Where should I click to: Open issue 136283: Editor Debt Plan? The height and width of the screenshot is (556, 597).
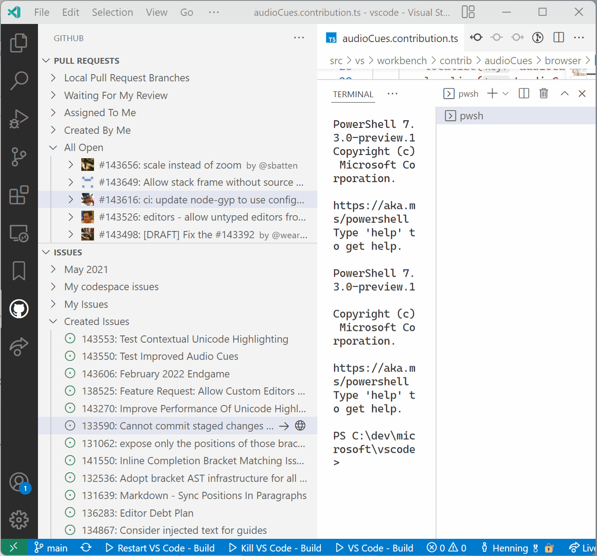click(x=177, y=513)
